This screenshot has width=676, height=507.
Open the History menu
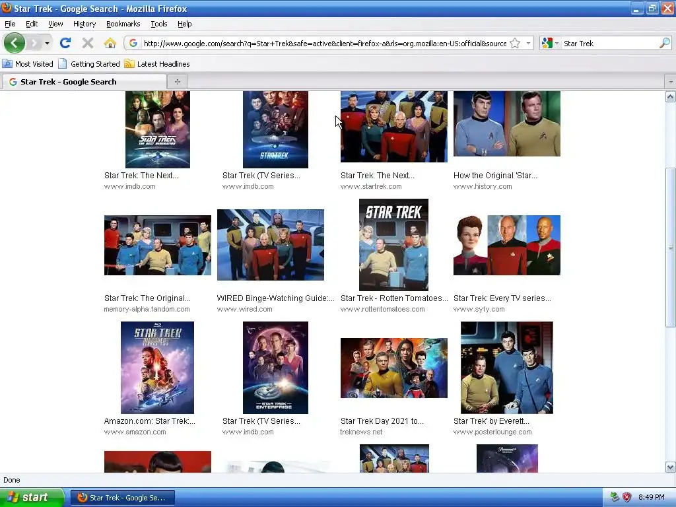click(84, 24)
